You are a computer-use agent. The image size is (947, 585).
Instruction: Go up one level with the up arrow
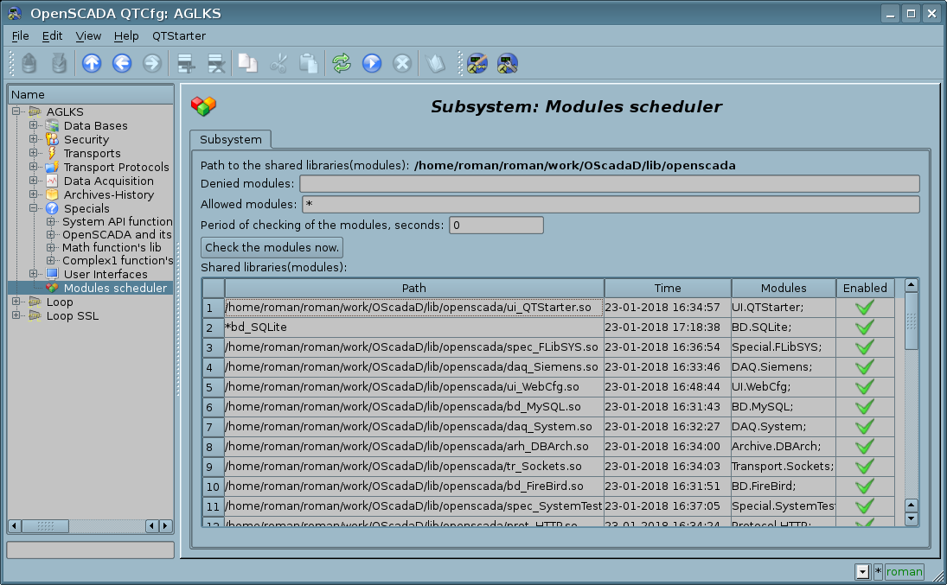92,63
